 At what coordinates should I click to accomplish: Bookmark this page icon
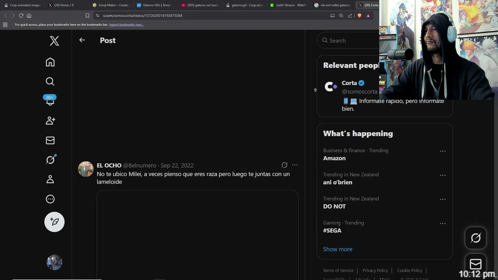pyautogui.click(x=87, y=16)
